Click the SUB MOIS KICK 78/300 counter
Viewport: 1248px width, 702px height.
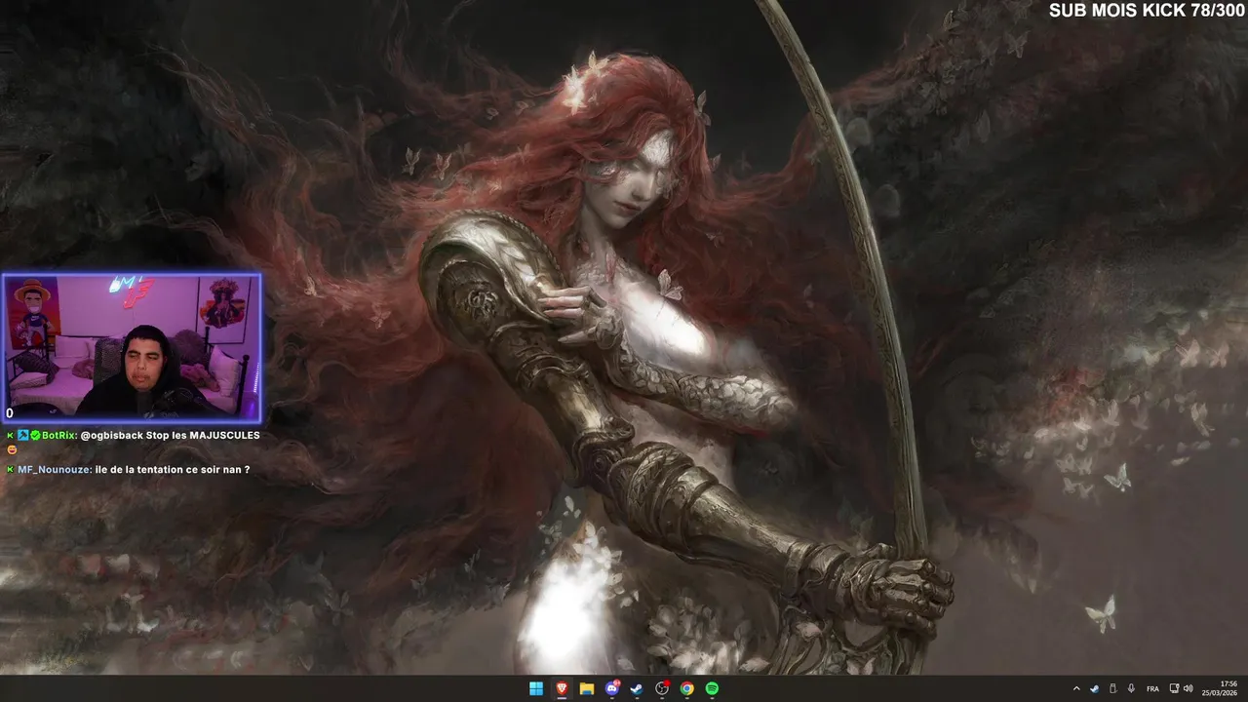pyautogui.click(x=1147, y=11)
